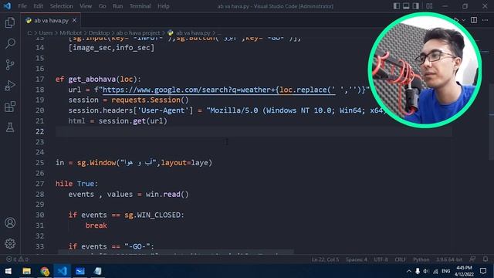Run the Python file with play button
This screenshot has width=494, height=278.
[456, 20]
